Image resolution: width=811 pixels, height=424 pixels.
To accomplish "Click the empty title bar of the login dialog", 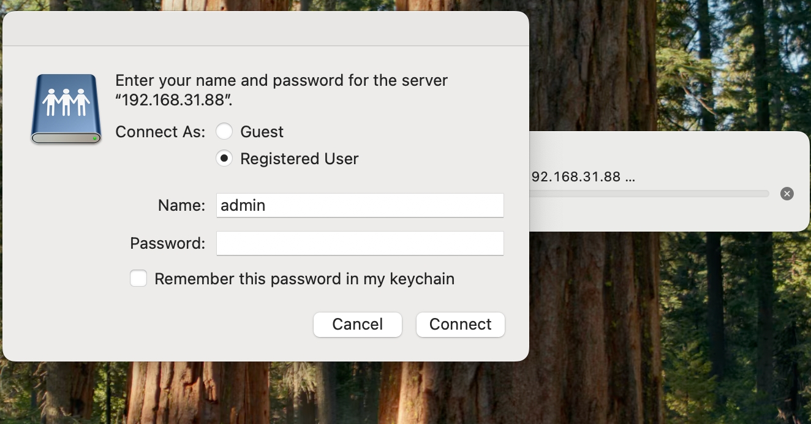I will (266, 28).
